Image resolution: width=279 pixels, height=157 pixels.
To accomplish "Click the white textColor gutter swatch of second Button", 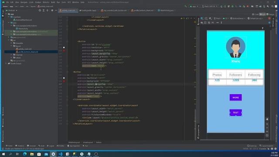I will (x=64, y=78).
